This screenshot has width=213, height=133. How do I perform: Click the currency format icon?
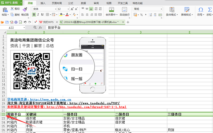click(135, 15)
